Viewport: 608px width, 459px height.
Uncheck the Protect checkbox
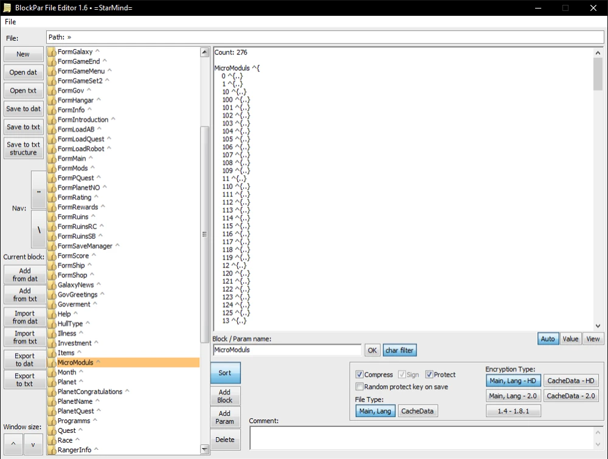point(429,374)
